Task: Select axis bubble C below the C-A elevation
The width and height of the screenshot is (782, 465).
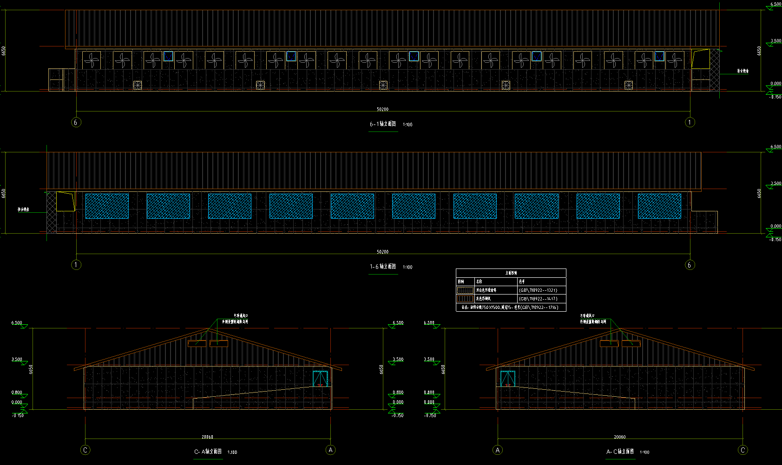Action: tap(85, 450)
